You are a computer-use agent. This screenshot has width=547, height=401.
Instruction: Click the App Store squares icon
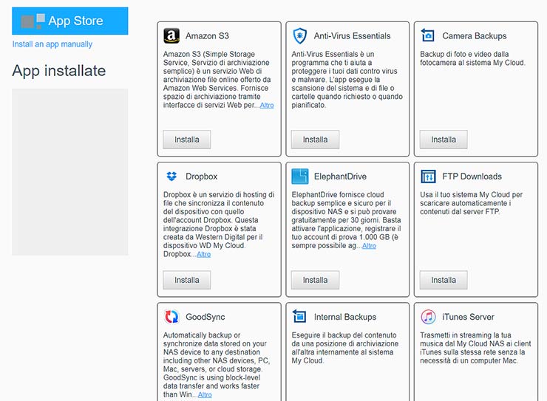(33, 21)
